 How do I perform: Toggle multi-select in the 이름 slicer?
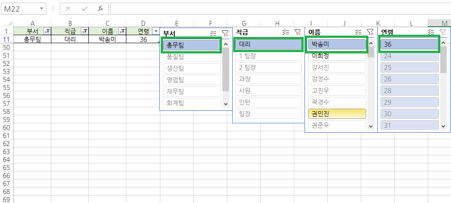tap(358, 32)
